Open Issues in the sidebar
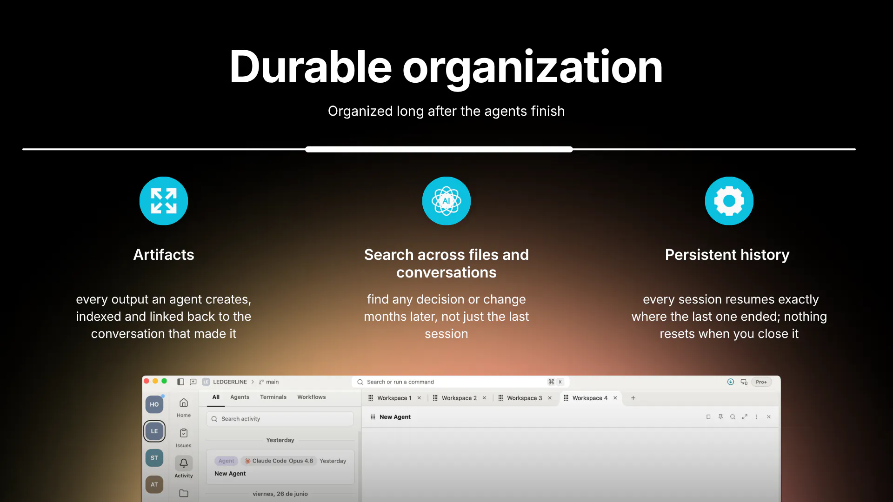Screen dimensions: 893x502 184,437
